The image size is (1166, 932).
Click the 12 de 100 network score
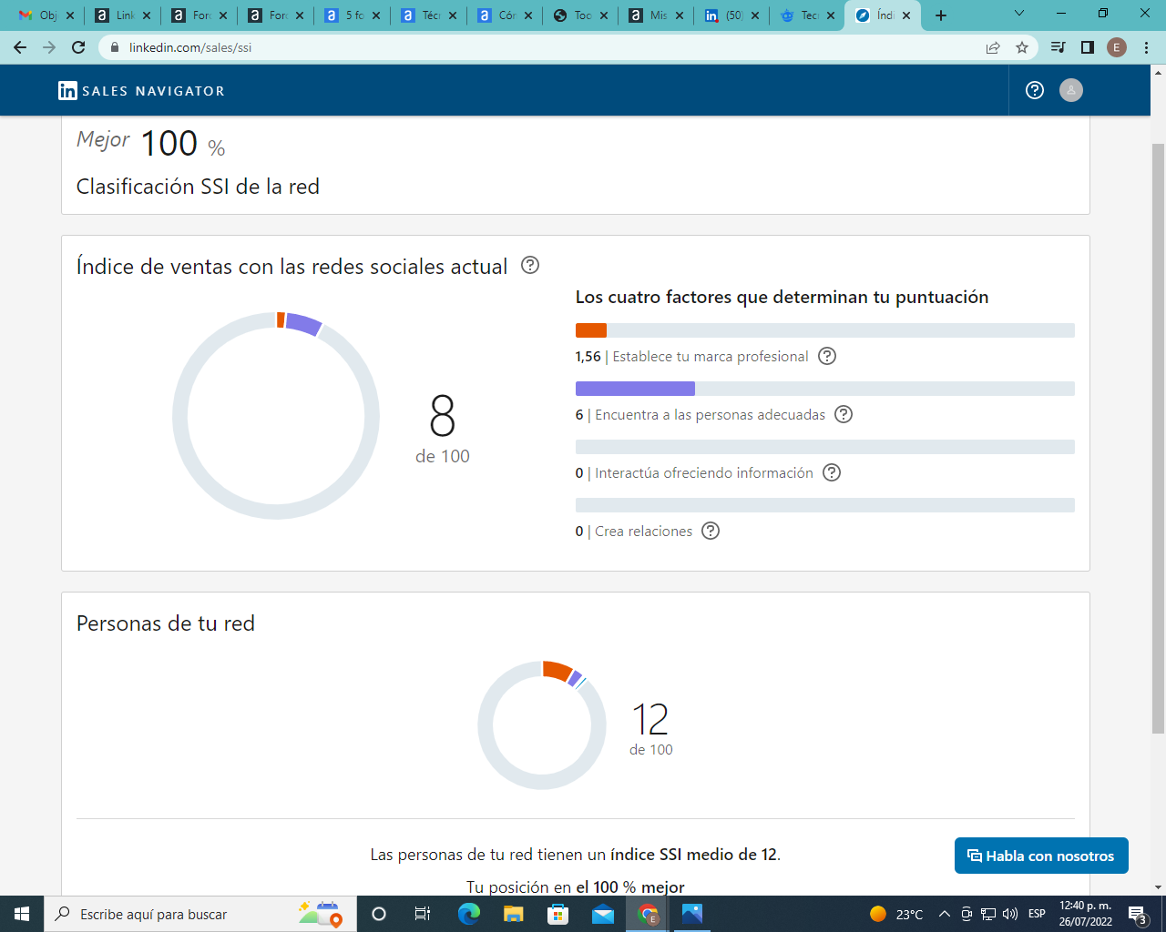[651, 729]
